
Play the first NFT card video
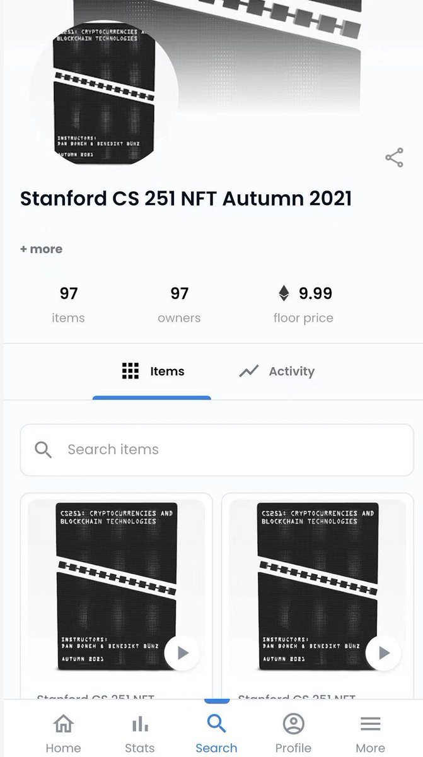point(182,653)
